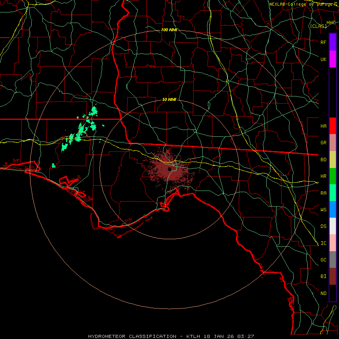Click the WS legend label
The height and width of the screenshot is (339, 339).
click(324, 210)
